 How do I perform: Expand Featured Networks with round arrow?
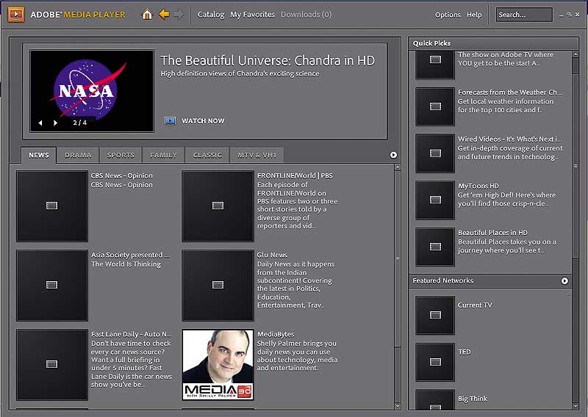click(x=564, y=281)
